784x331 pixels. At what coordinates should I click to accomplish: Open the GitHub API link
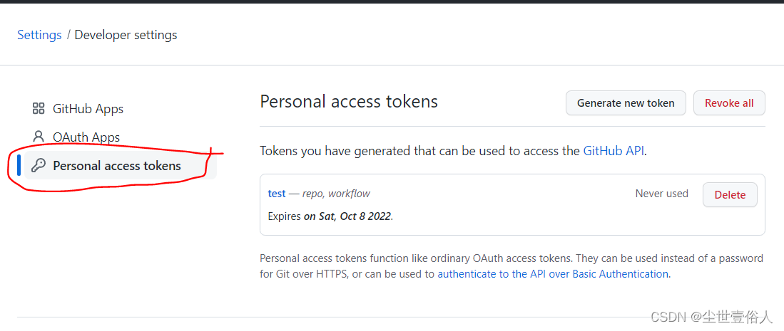pos(614,151)
